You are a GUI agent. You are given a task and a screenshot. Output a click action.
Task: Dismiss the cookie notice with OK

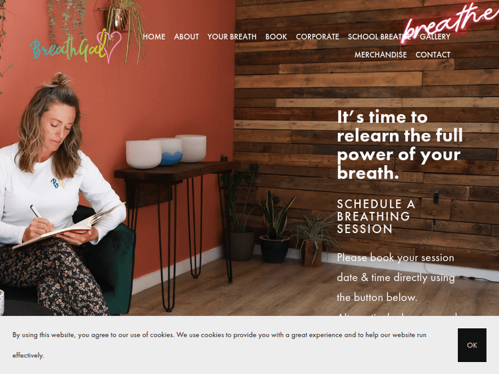[472, 345]
